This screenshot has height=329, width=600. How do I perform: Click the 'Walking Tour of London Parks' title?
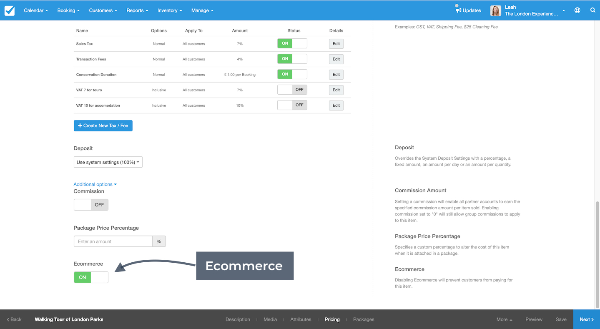click(x=69, y=319)
